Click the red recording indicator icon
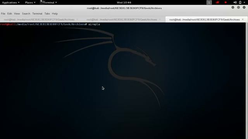 coord(226,2)
